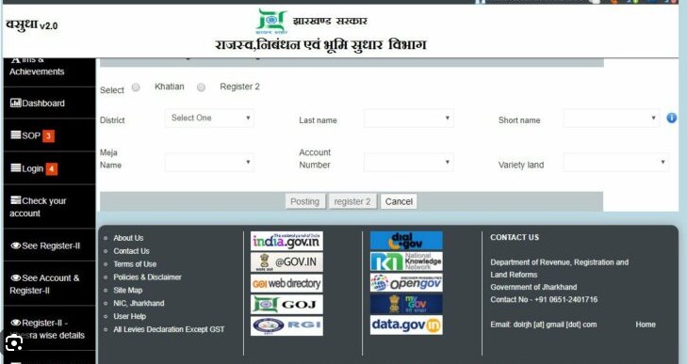Open the Site Map link
Screen dimensions: 687x364
(x=128, y=290)
